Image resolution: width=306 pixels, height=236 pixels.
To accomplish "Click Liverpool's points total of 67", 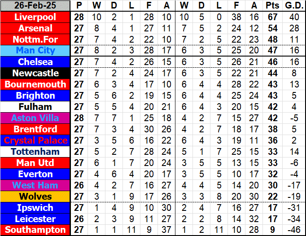I will tap(271, 17).
